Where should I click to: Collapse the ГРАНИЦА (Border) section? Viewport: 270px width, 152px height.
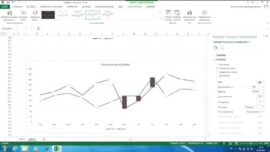[221, 60]
